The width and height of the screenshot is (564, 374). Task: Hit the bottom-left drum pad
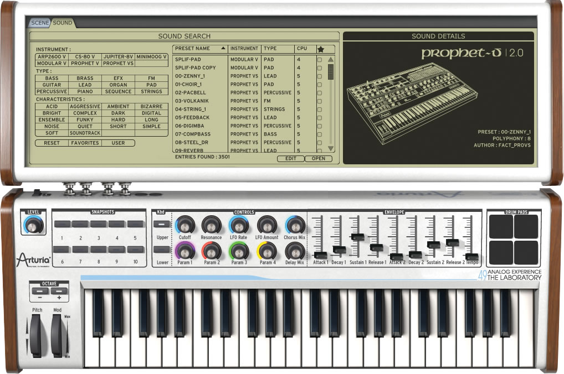pyautogui.click(x=501, y=253)
